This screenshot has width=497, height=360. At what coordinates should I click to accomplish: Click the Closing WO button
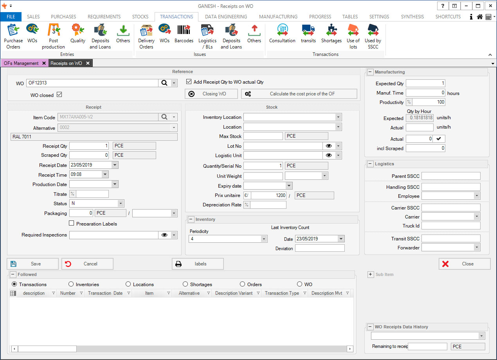(x=211, y=94)
